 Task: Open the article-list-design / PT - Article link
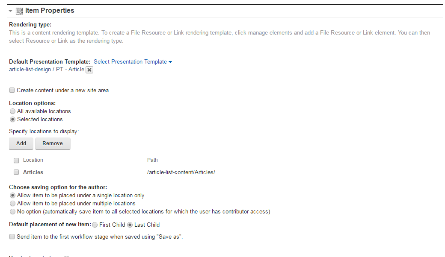[x=47, y=70]
